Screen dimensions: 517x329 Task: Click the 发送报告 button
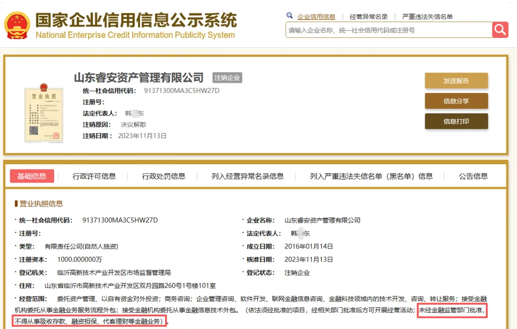[x=456, y=80]
